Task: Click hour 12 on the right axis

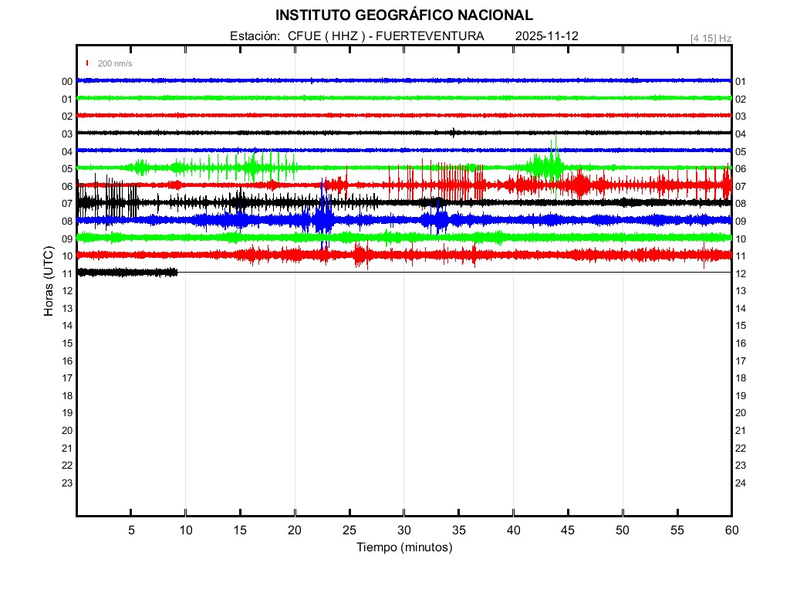Action: click(x=741, y=274)
